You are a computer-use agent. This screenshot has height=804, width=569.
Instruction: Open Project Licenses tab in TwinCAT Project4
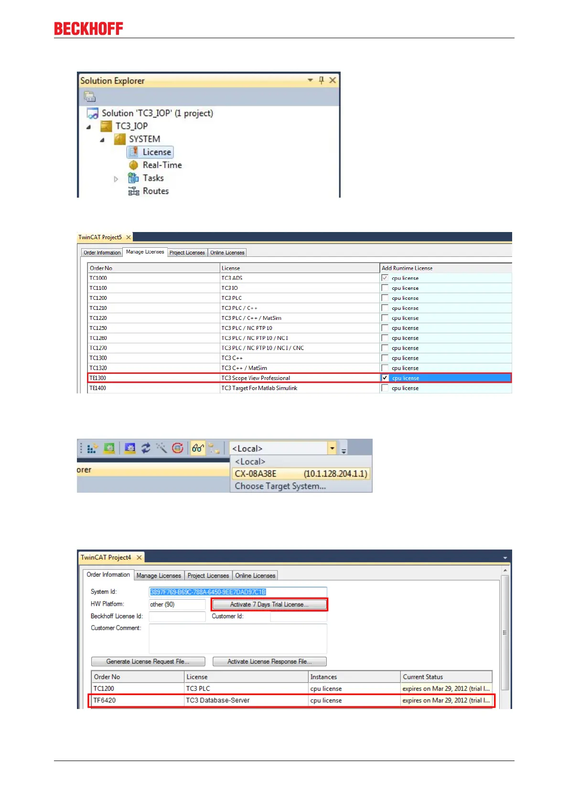pyautogui.click(x=208, y=576)
